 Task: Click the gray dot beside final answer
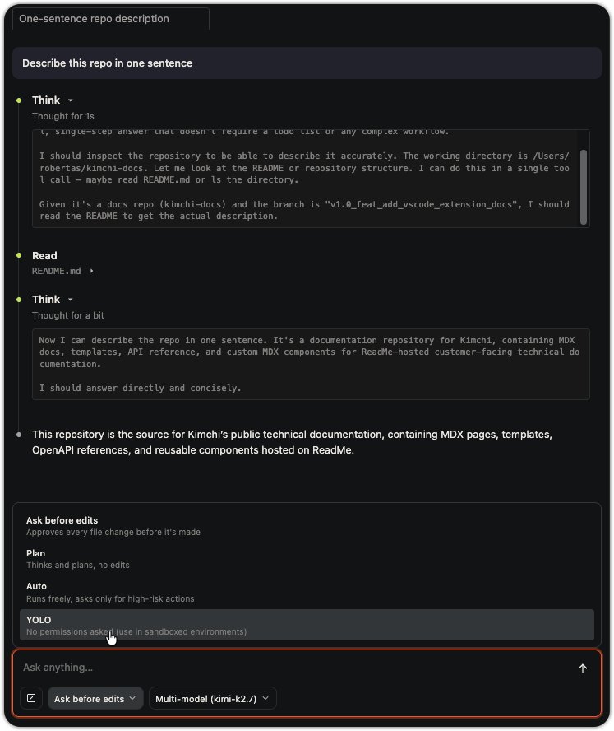[x=19, y=435]
